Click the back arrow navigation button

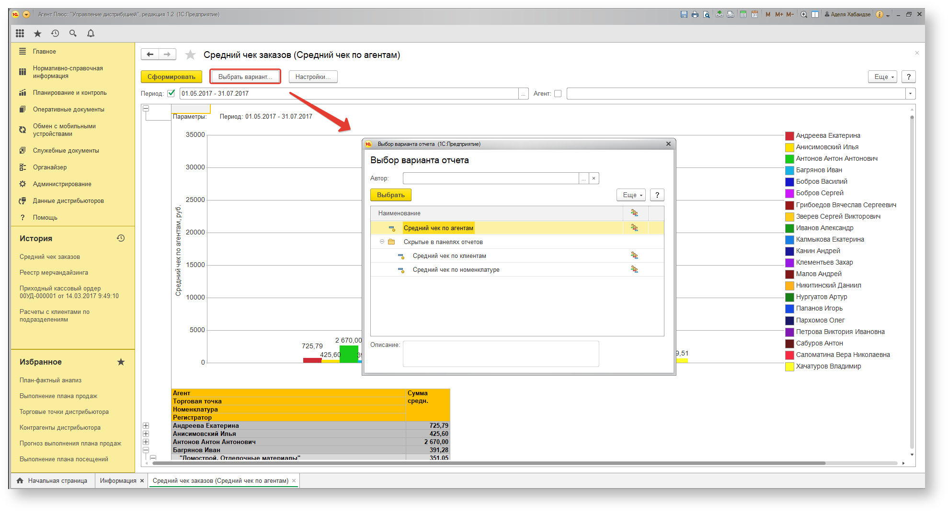pos(150,54)
